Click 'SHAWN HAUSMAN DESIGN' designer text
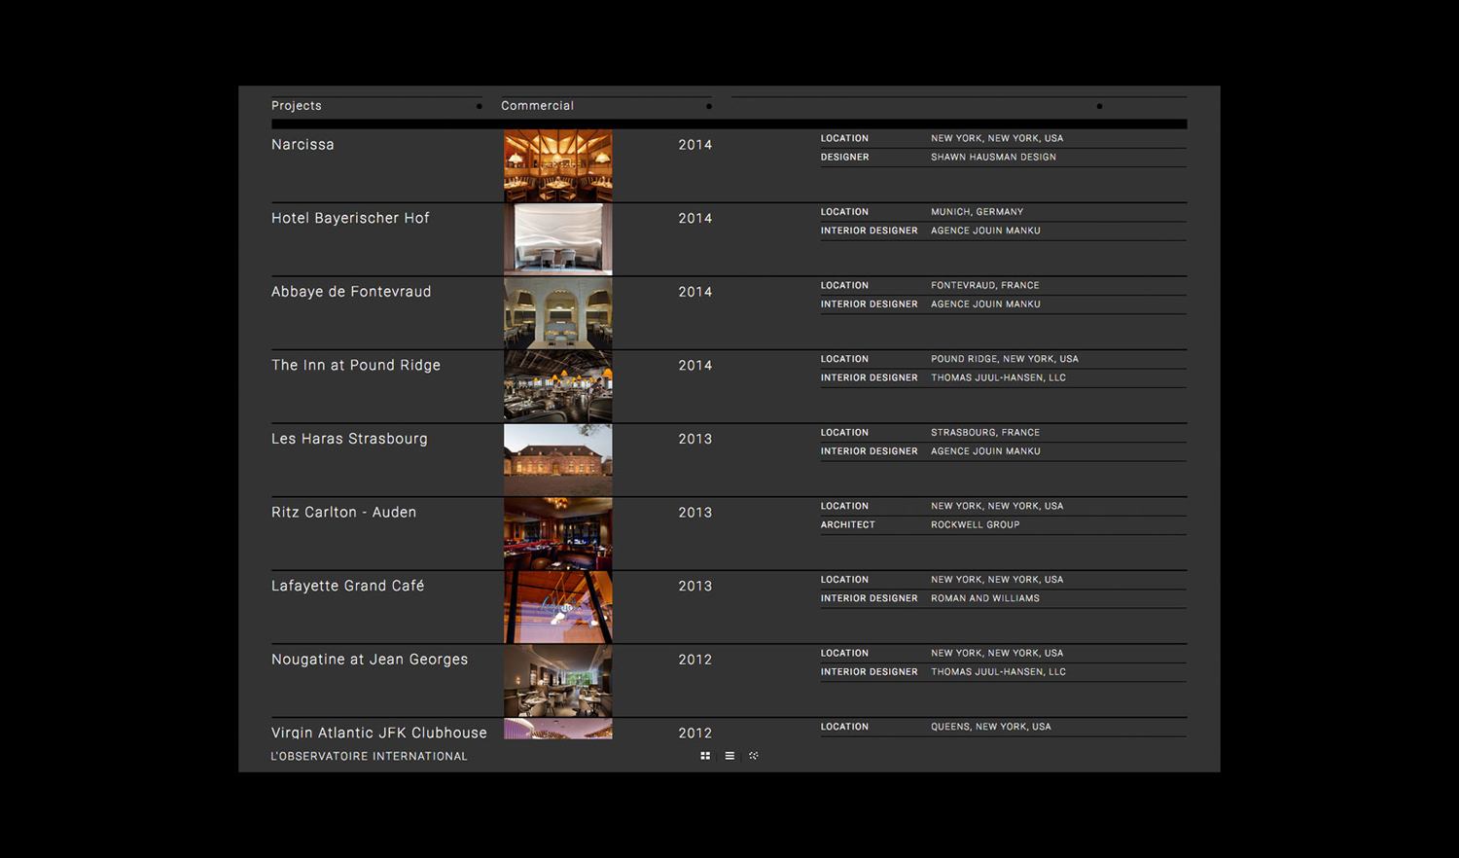 pyautogui.click(x=993, y=157)
